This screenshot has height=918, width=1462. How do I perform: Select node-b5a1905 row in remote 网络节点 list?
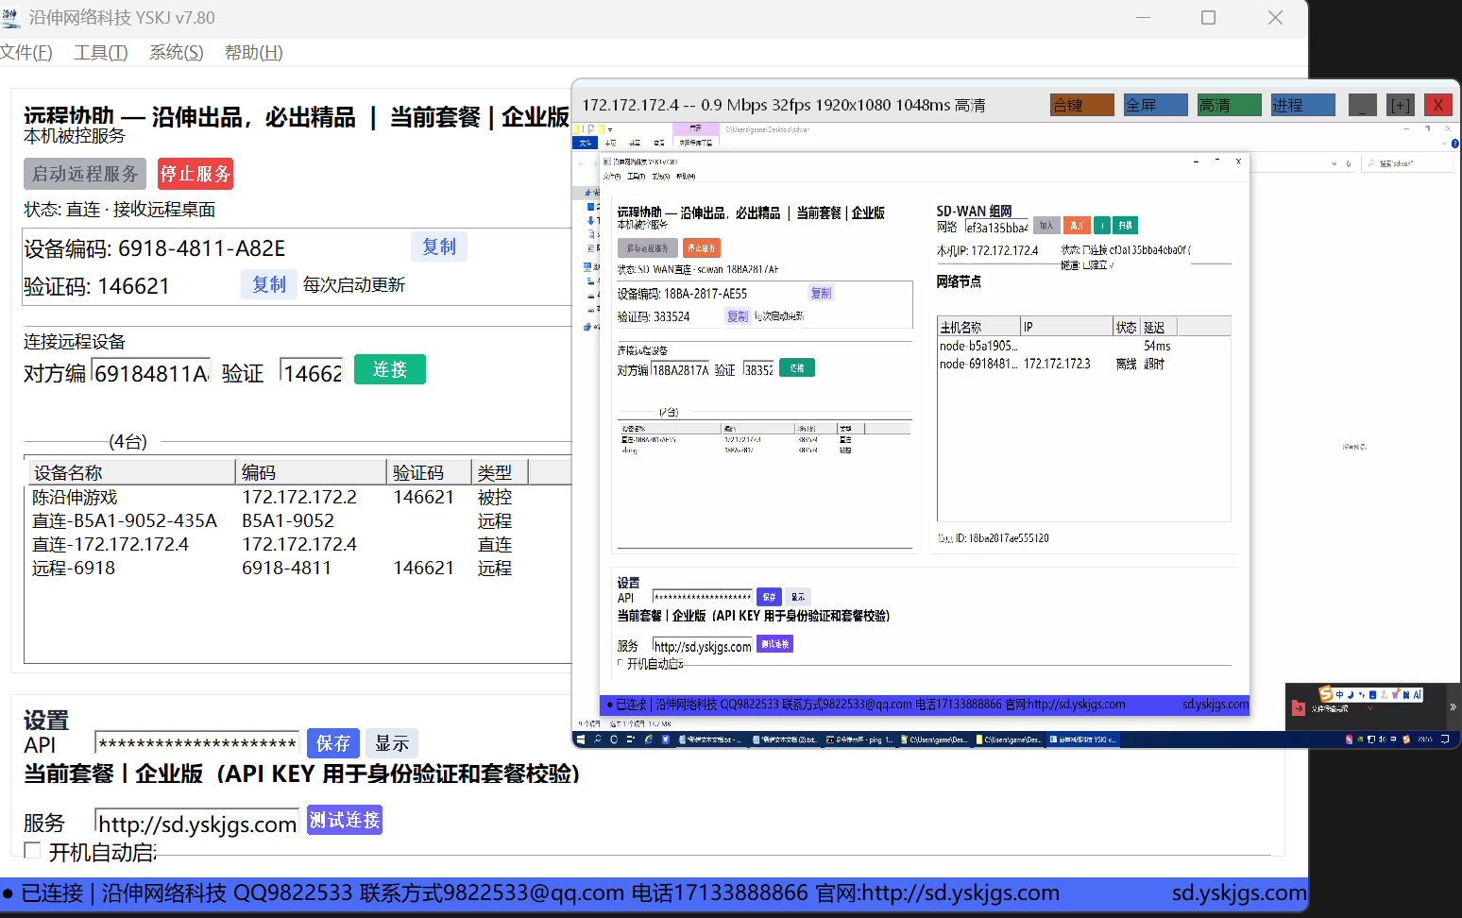point(1083,346)
